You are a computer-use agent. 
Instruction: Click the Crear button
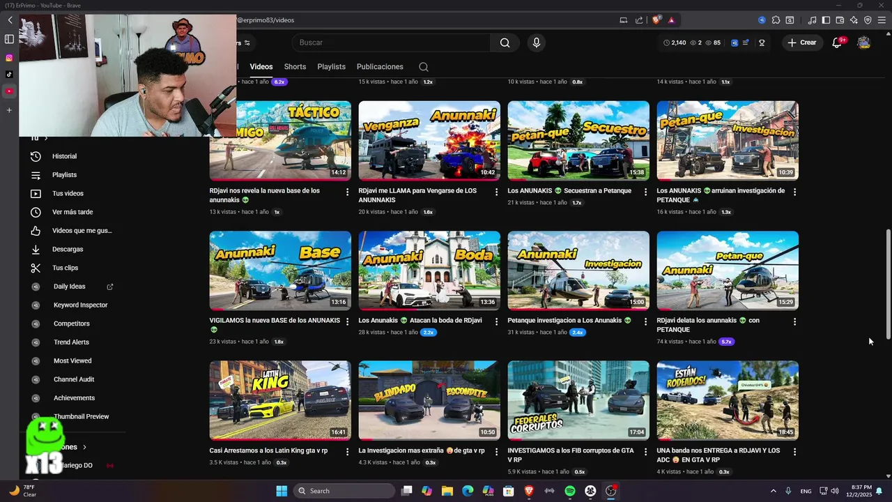801,43
